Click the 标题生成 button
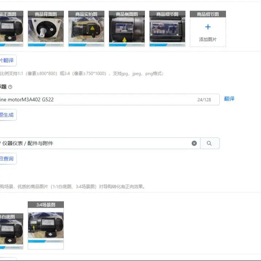Screen dimensions: 261x261 (8, 115)
